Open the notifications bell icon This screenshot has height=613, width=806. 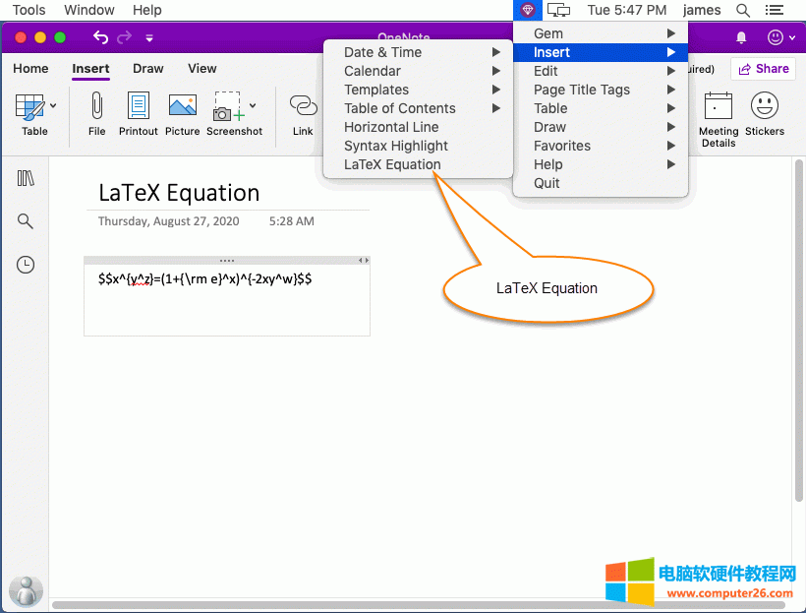coord(741,37)
